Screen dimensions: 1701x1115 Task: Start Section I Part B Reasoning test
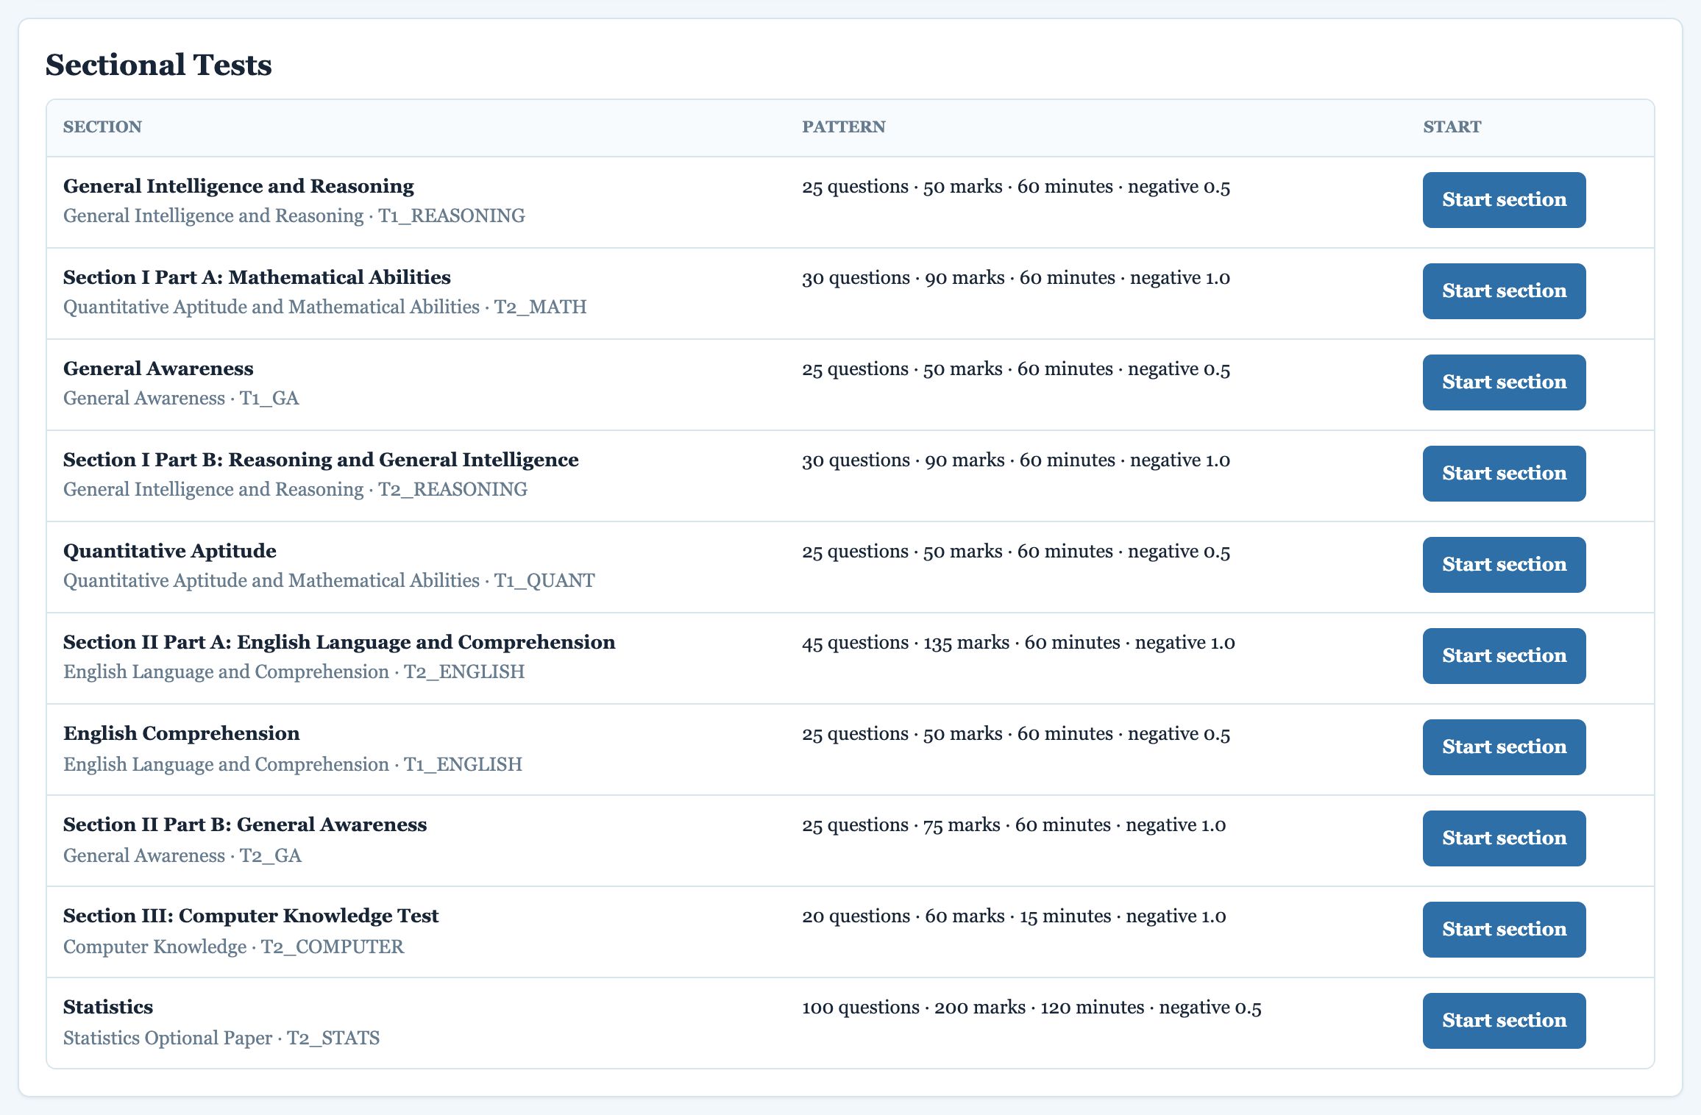tap(1504, 474)
